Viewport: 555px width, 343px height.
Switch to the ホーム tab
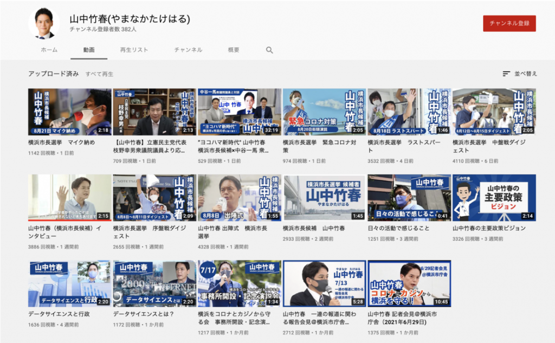click(x=49, y=50)
